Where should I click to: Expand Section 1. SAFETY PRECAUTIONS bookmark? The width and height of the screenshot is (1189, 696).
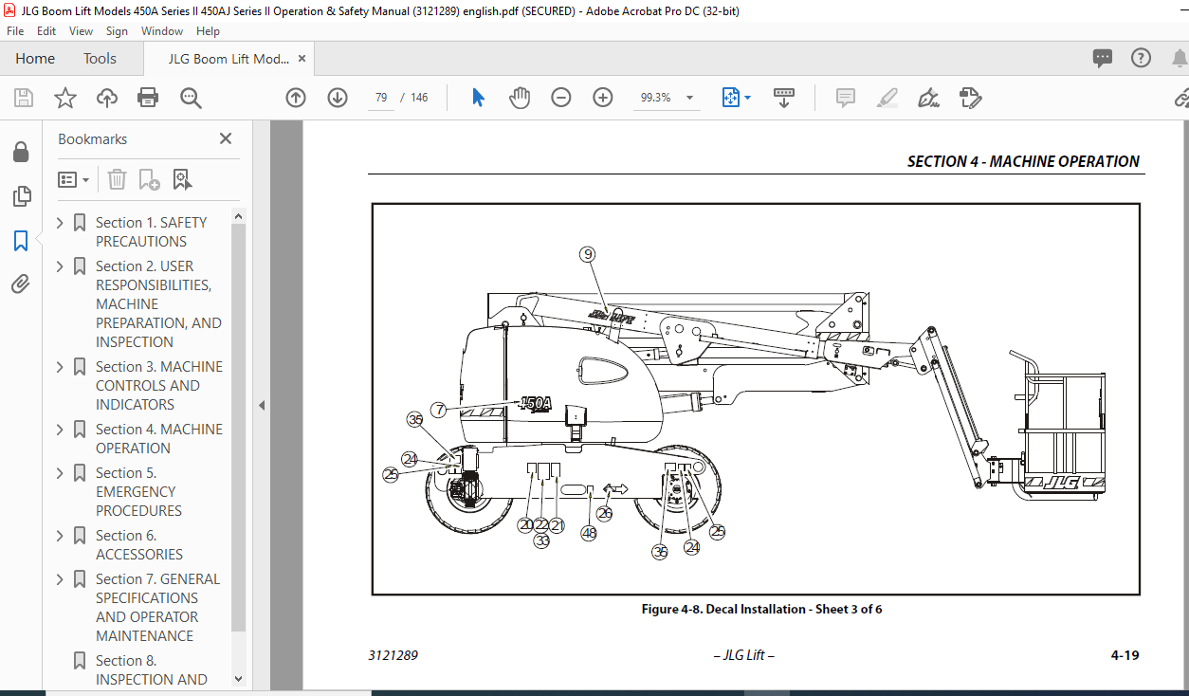click(61, 223)
